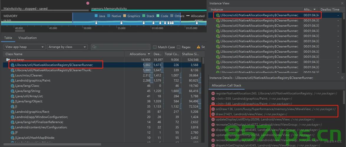The image size is (346, 147).
Task: Click the Graphics legend color swatch
Action: [x=125, y=16]
